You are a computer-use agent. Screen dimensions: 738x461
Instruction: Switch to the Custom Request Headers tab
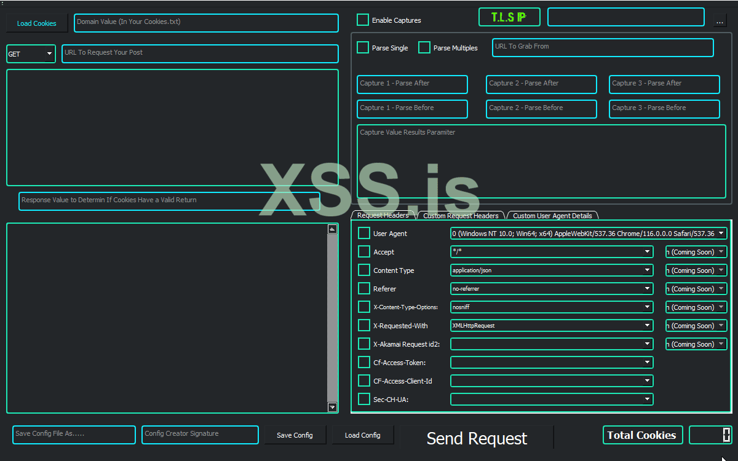click(x=461, y=216)
